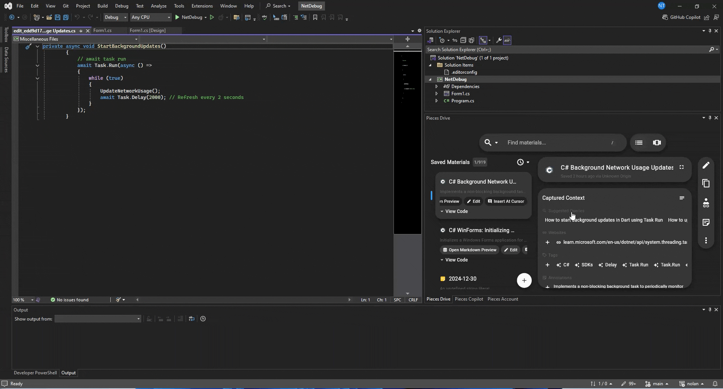Expand the Dependencies node in Solution Explorer
The width and height of the screenshot is (723, 389).
coord(436,87)
